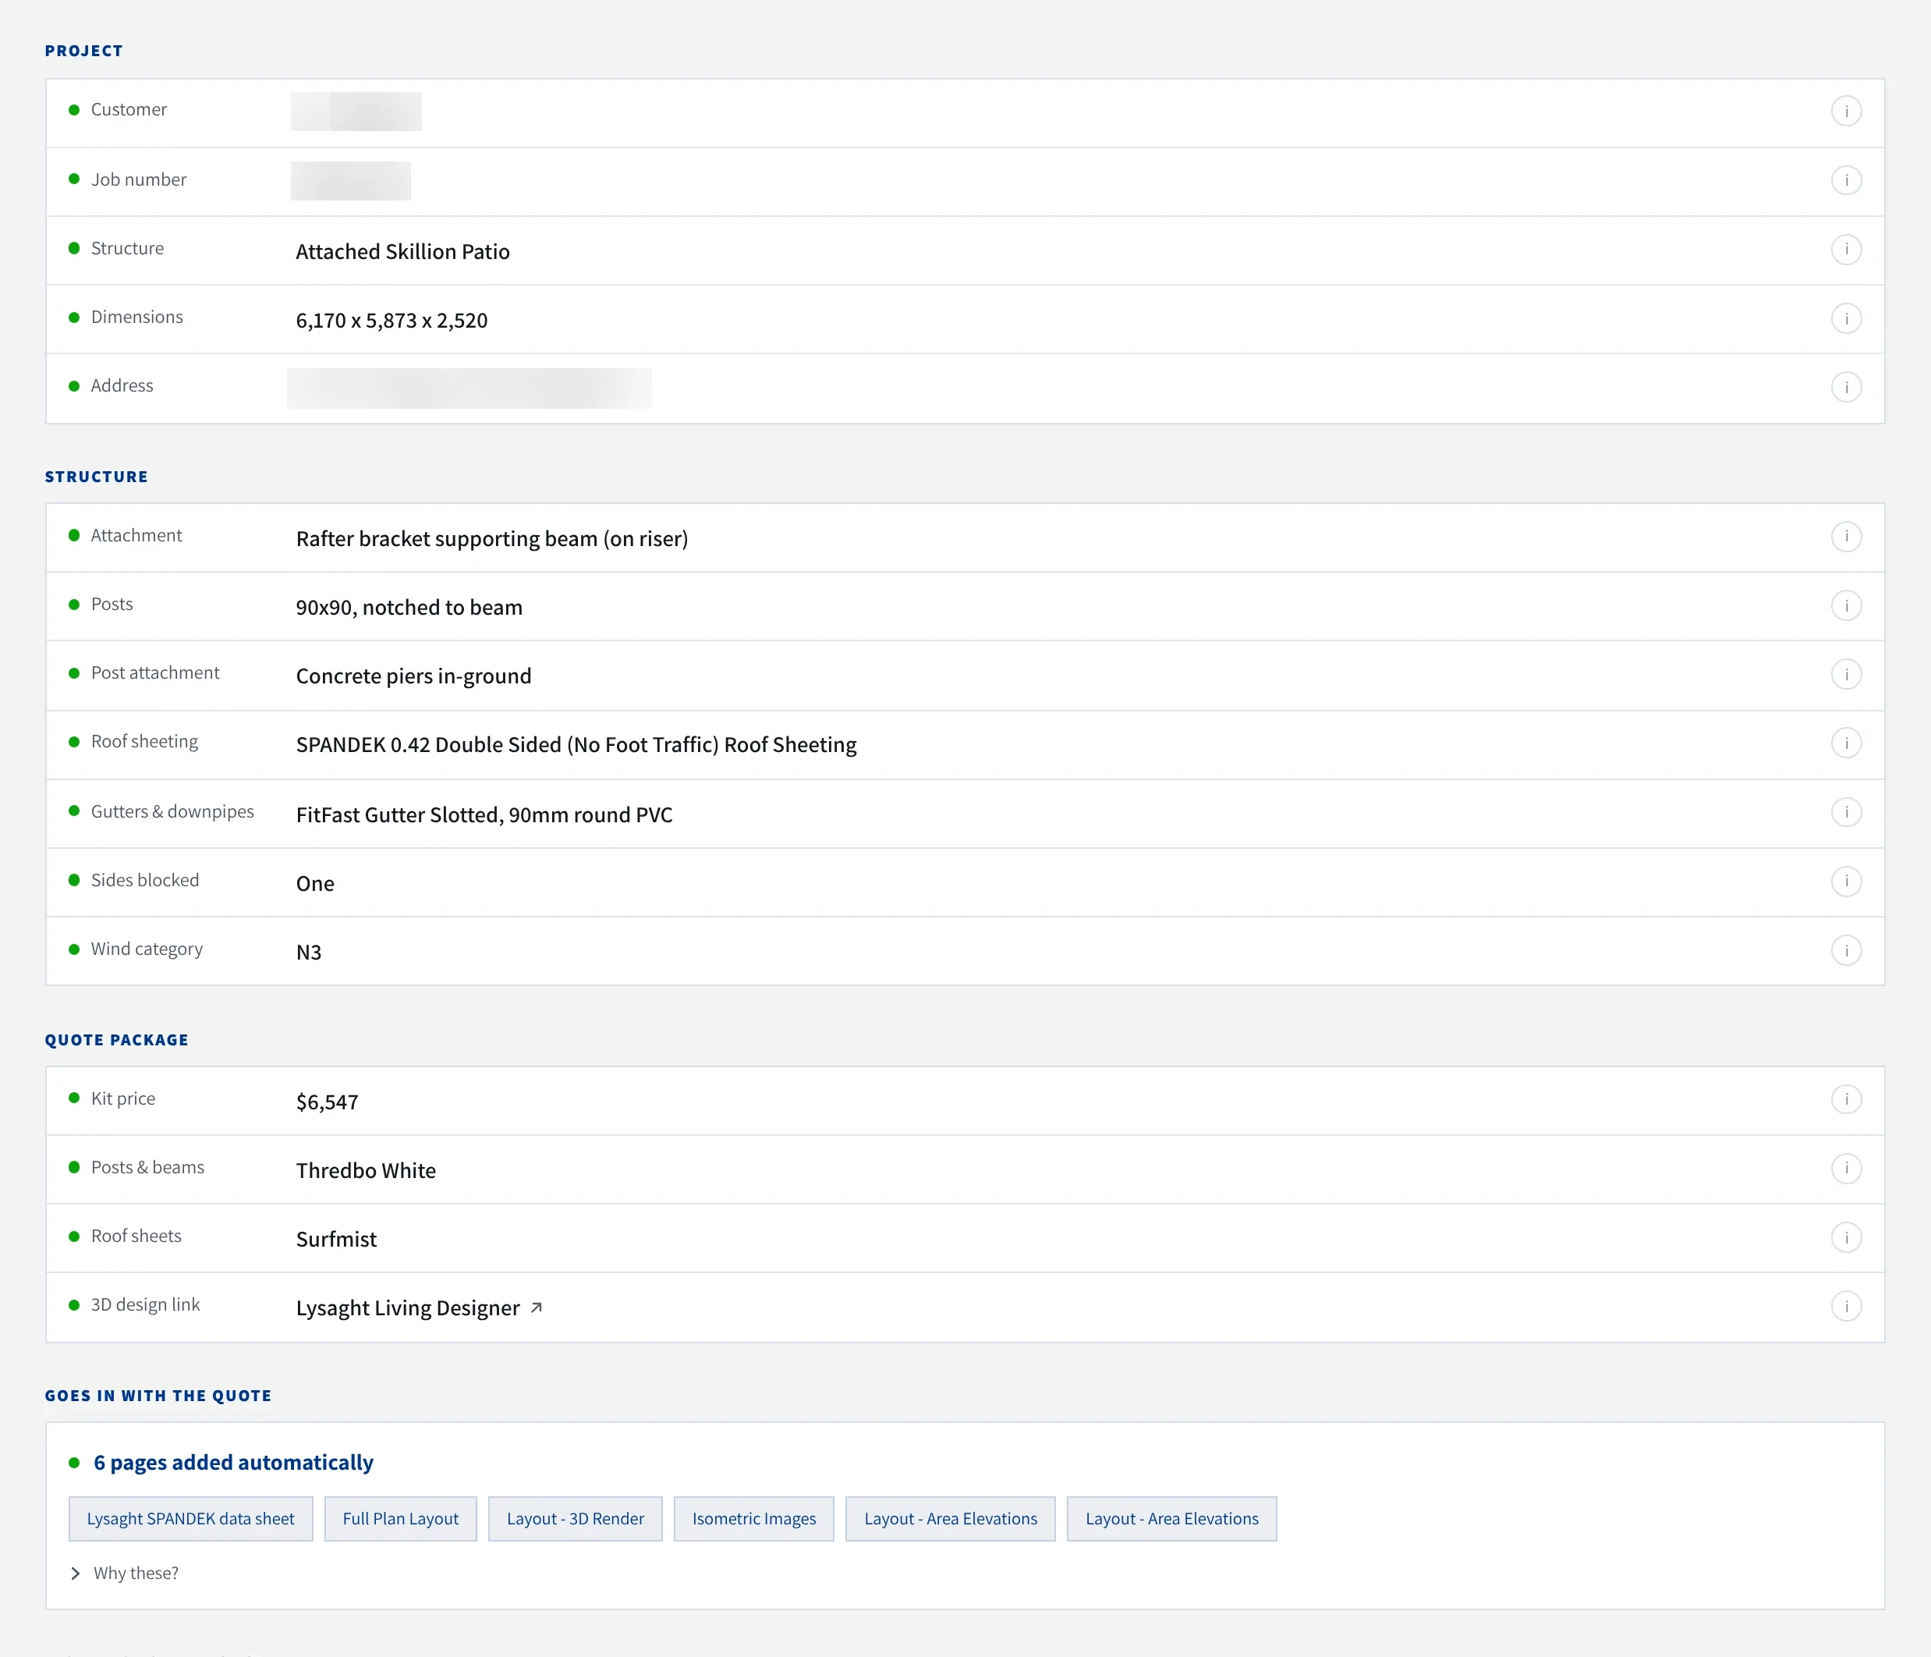Image resolution: width=1931 pixels, height=1657 pixels.
Task: Open Roof sheeting info icon
Action: pyautogui.click(x=1845, y=743)
